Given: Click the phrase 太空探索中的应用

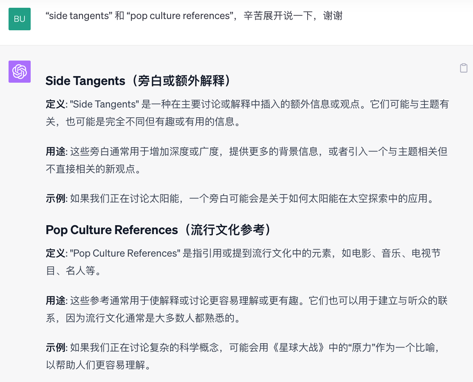Looking at the screenshot, I should pyautogui.click(x=388, y=198).
